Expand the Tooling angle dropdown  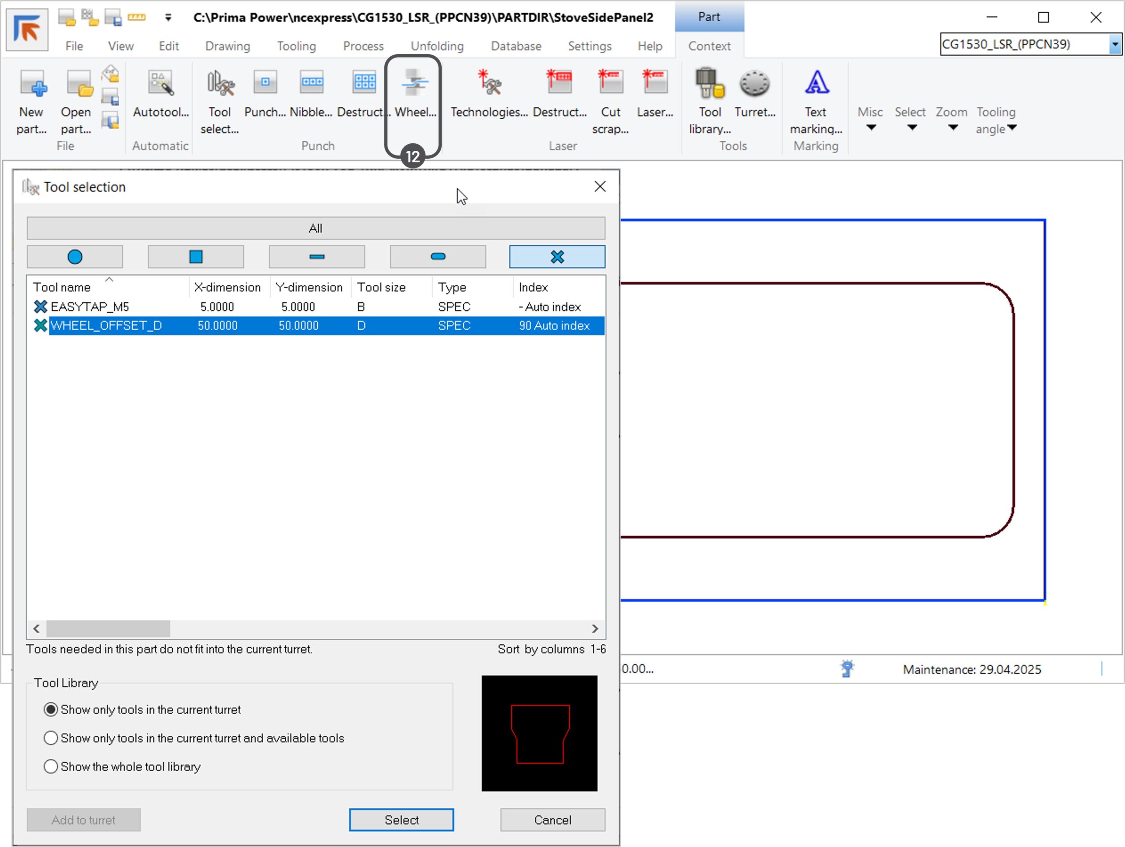tap(996, 120)
